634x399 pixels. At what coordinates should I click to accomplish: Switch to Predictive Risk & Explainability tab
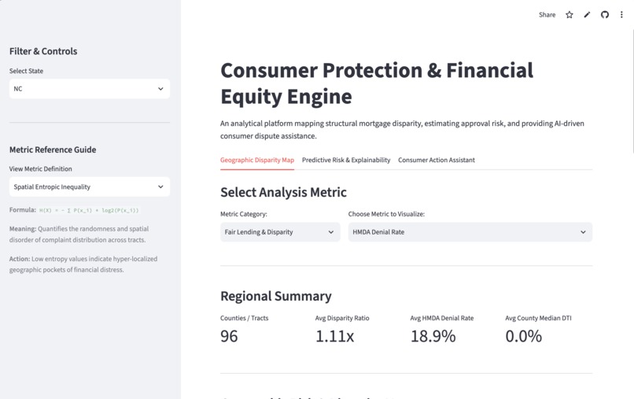click(x=346, y=161)
